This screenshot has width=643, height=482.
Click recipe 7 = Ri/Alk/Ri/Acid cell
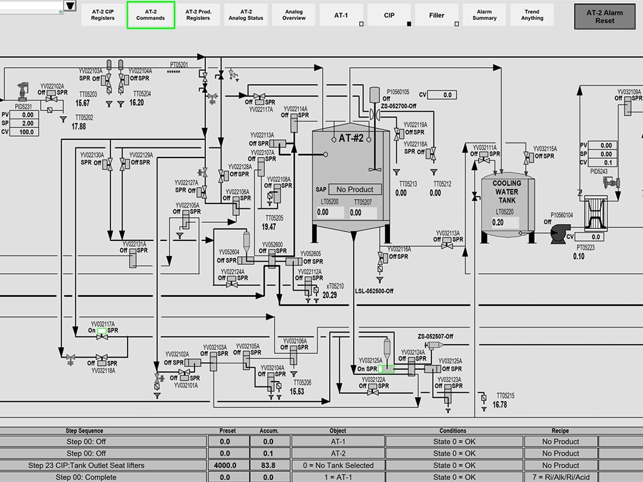click(561, 477)
